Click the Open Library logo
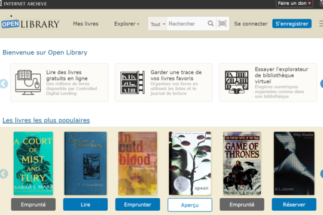The image size is (323, 215). [x=31, y=24]
